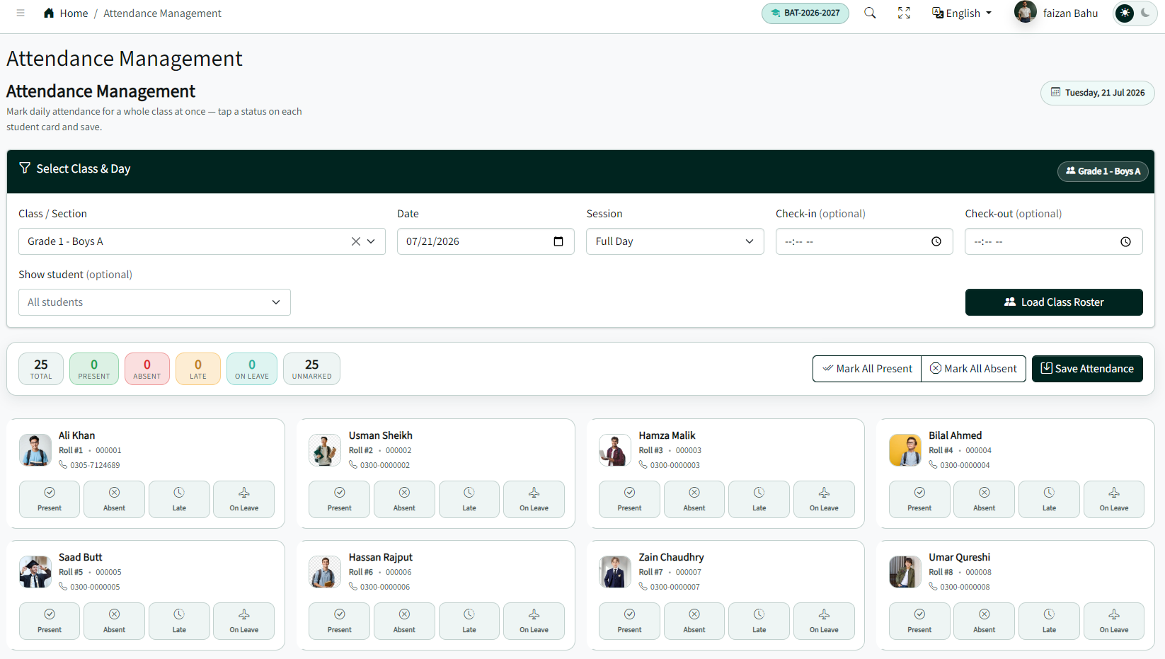The image size is (1165, 659).
Task: Mark Ali Khan as Present
Action: point(50,499)
